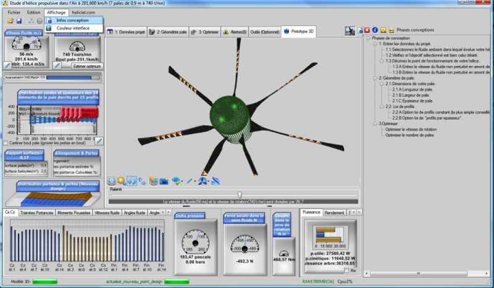Click the document info icon near Phases panel

pyautogui.click(x=360, y=31)
